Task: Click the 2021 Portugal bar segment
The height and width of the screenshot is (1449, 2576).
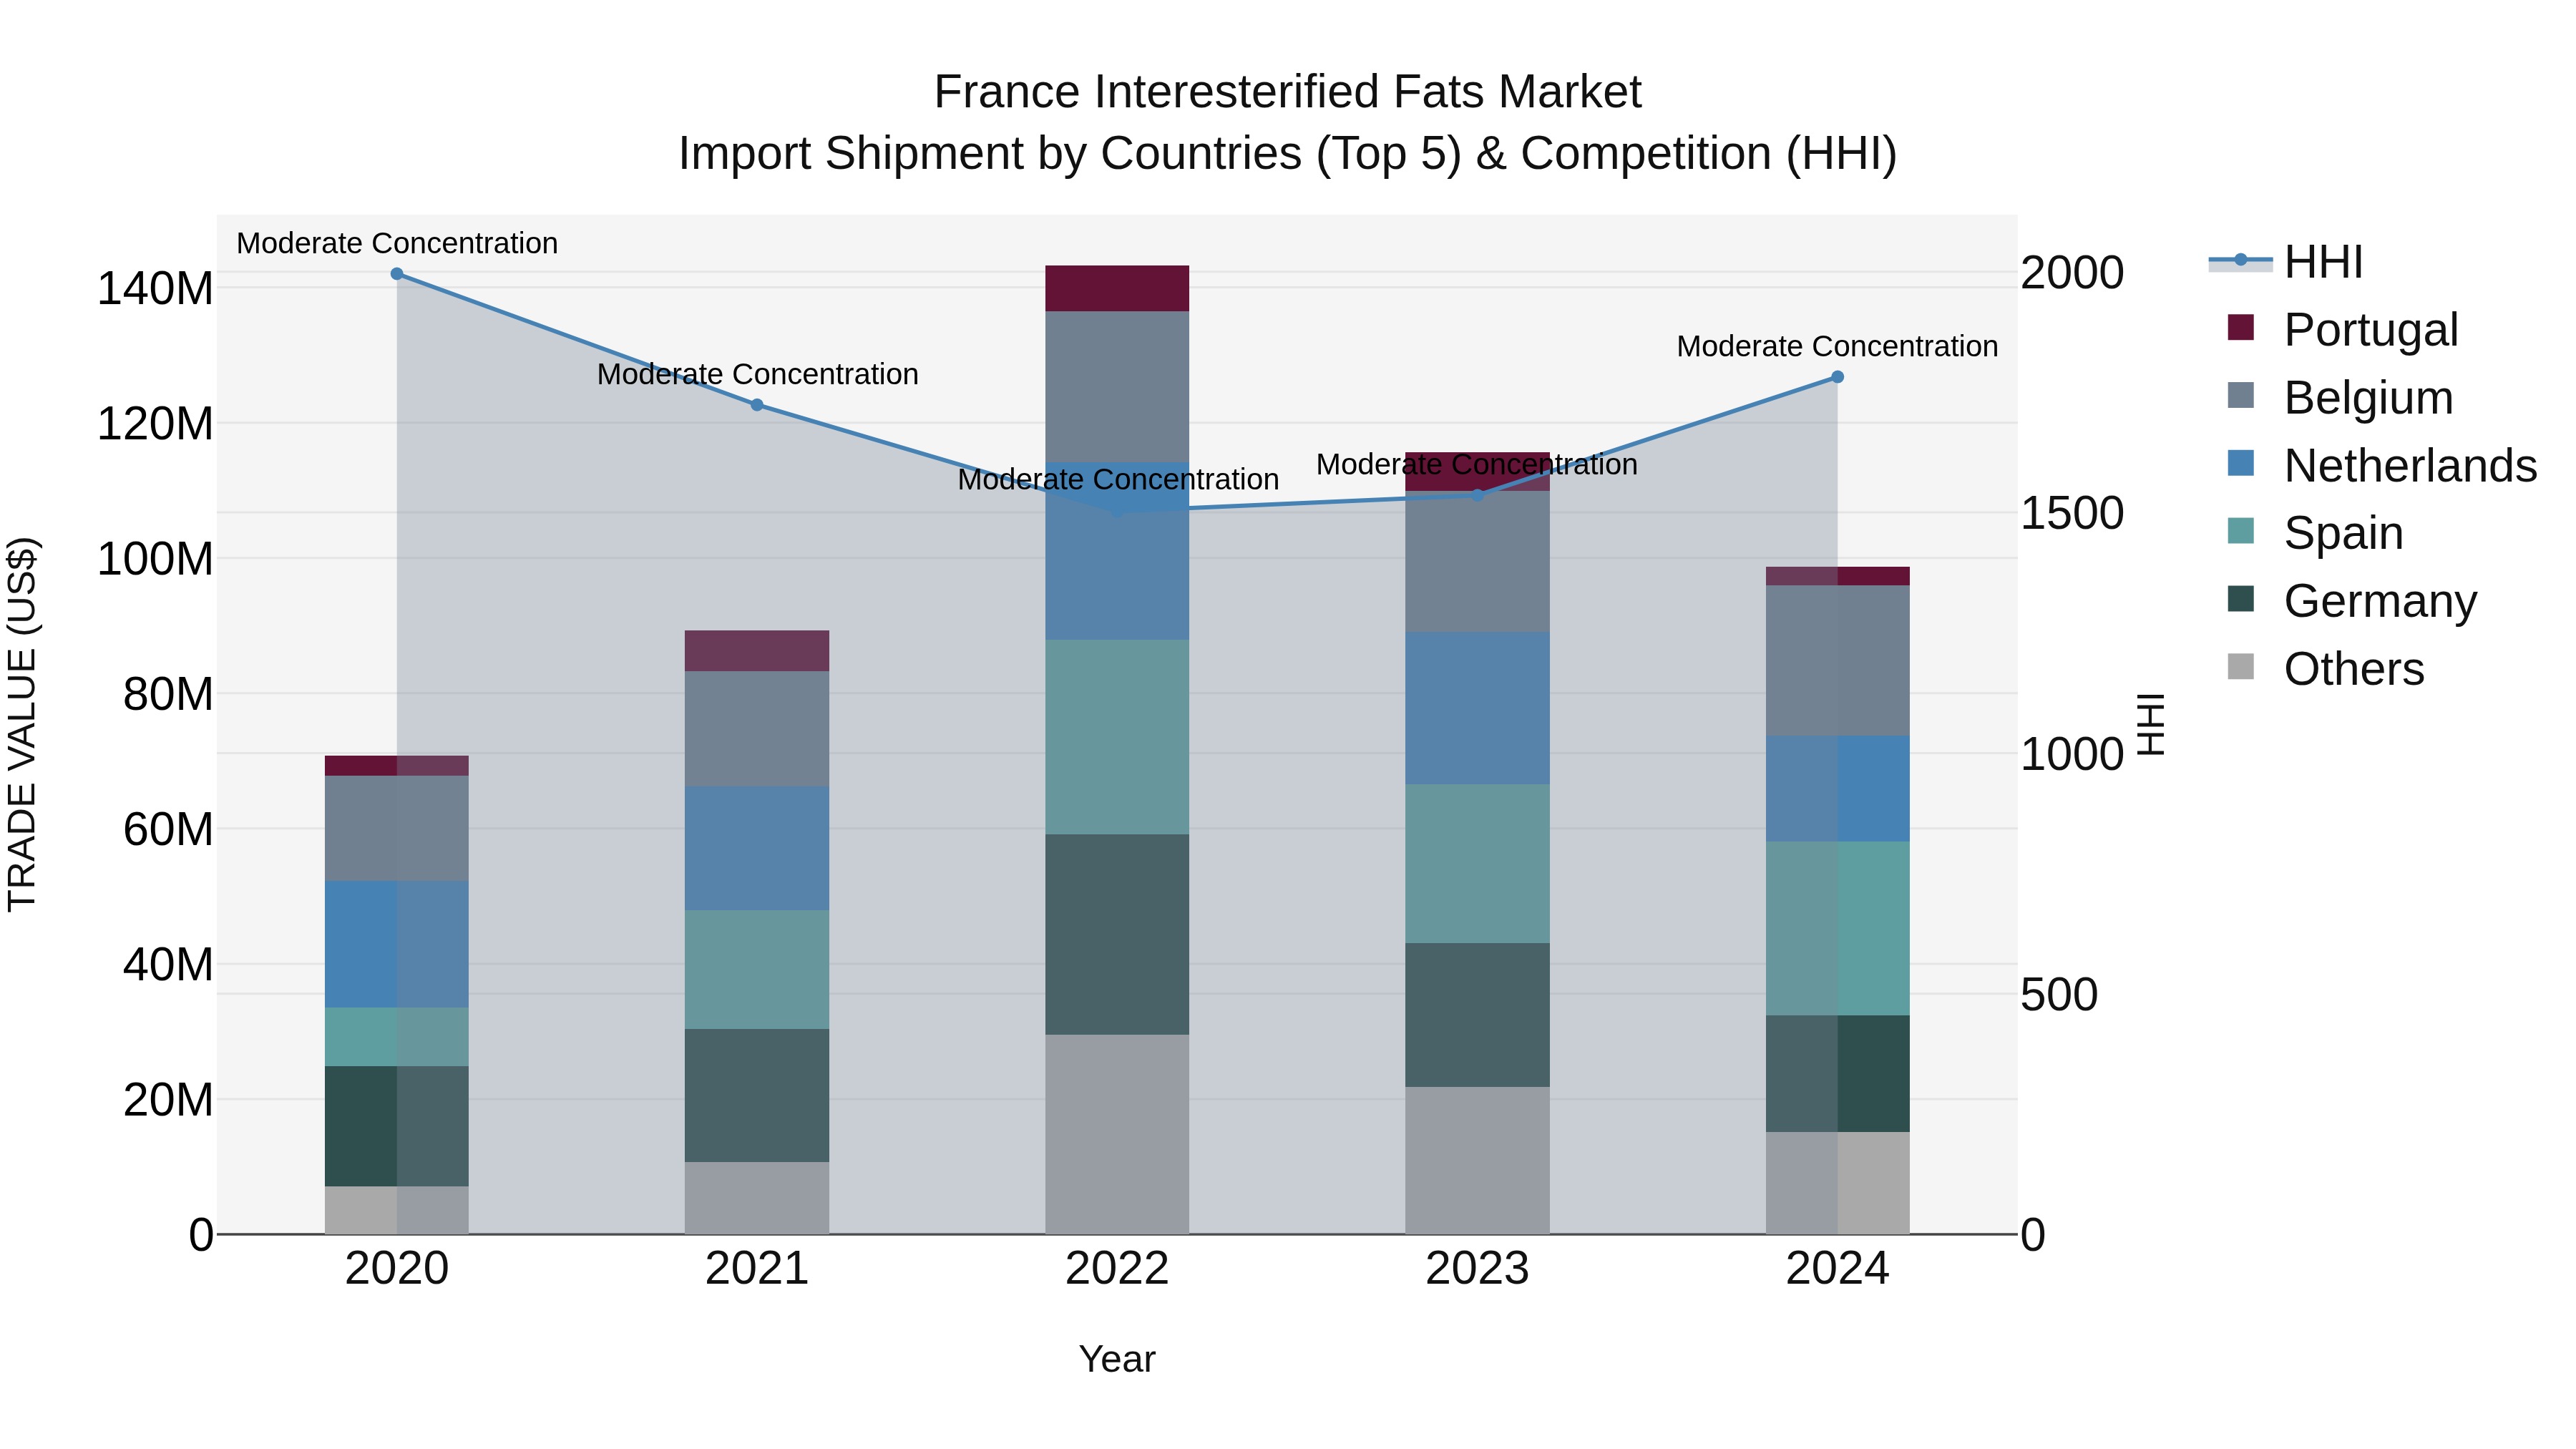Action: point(757,651)
